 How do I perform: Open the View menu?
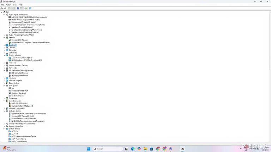click(15, 5)
